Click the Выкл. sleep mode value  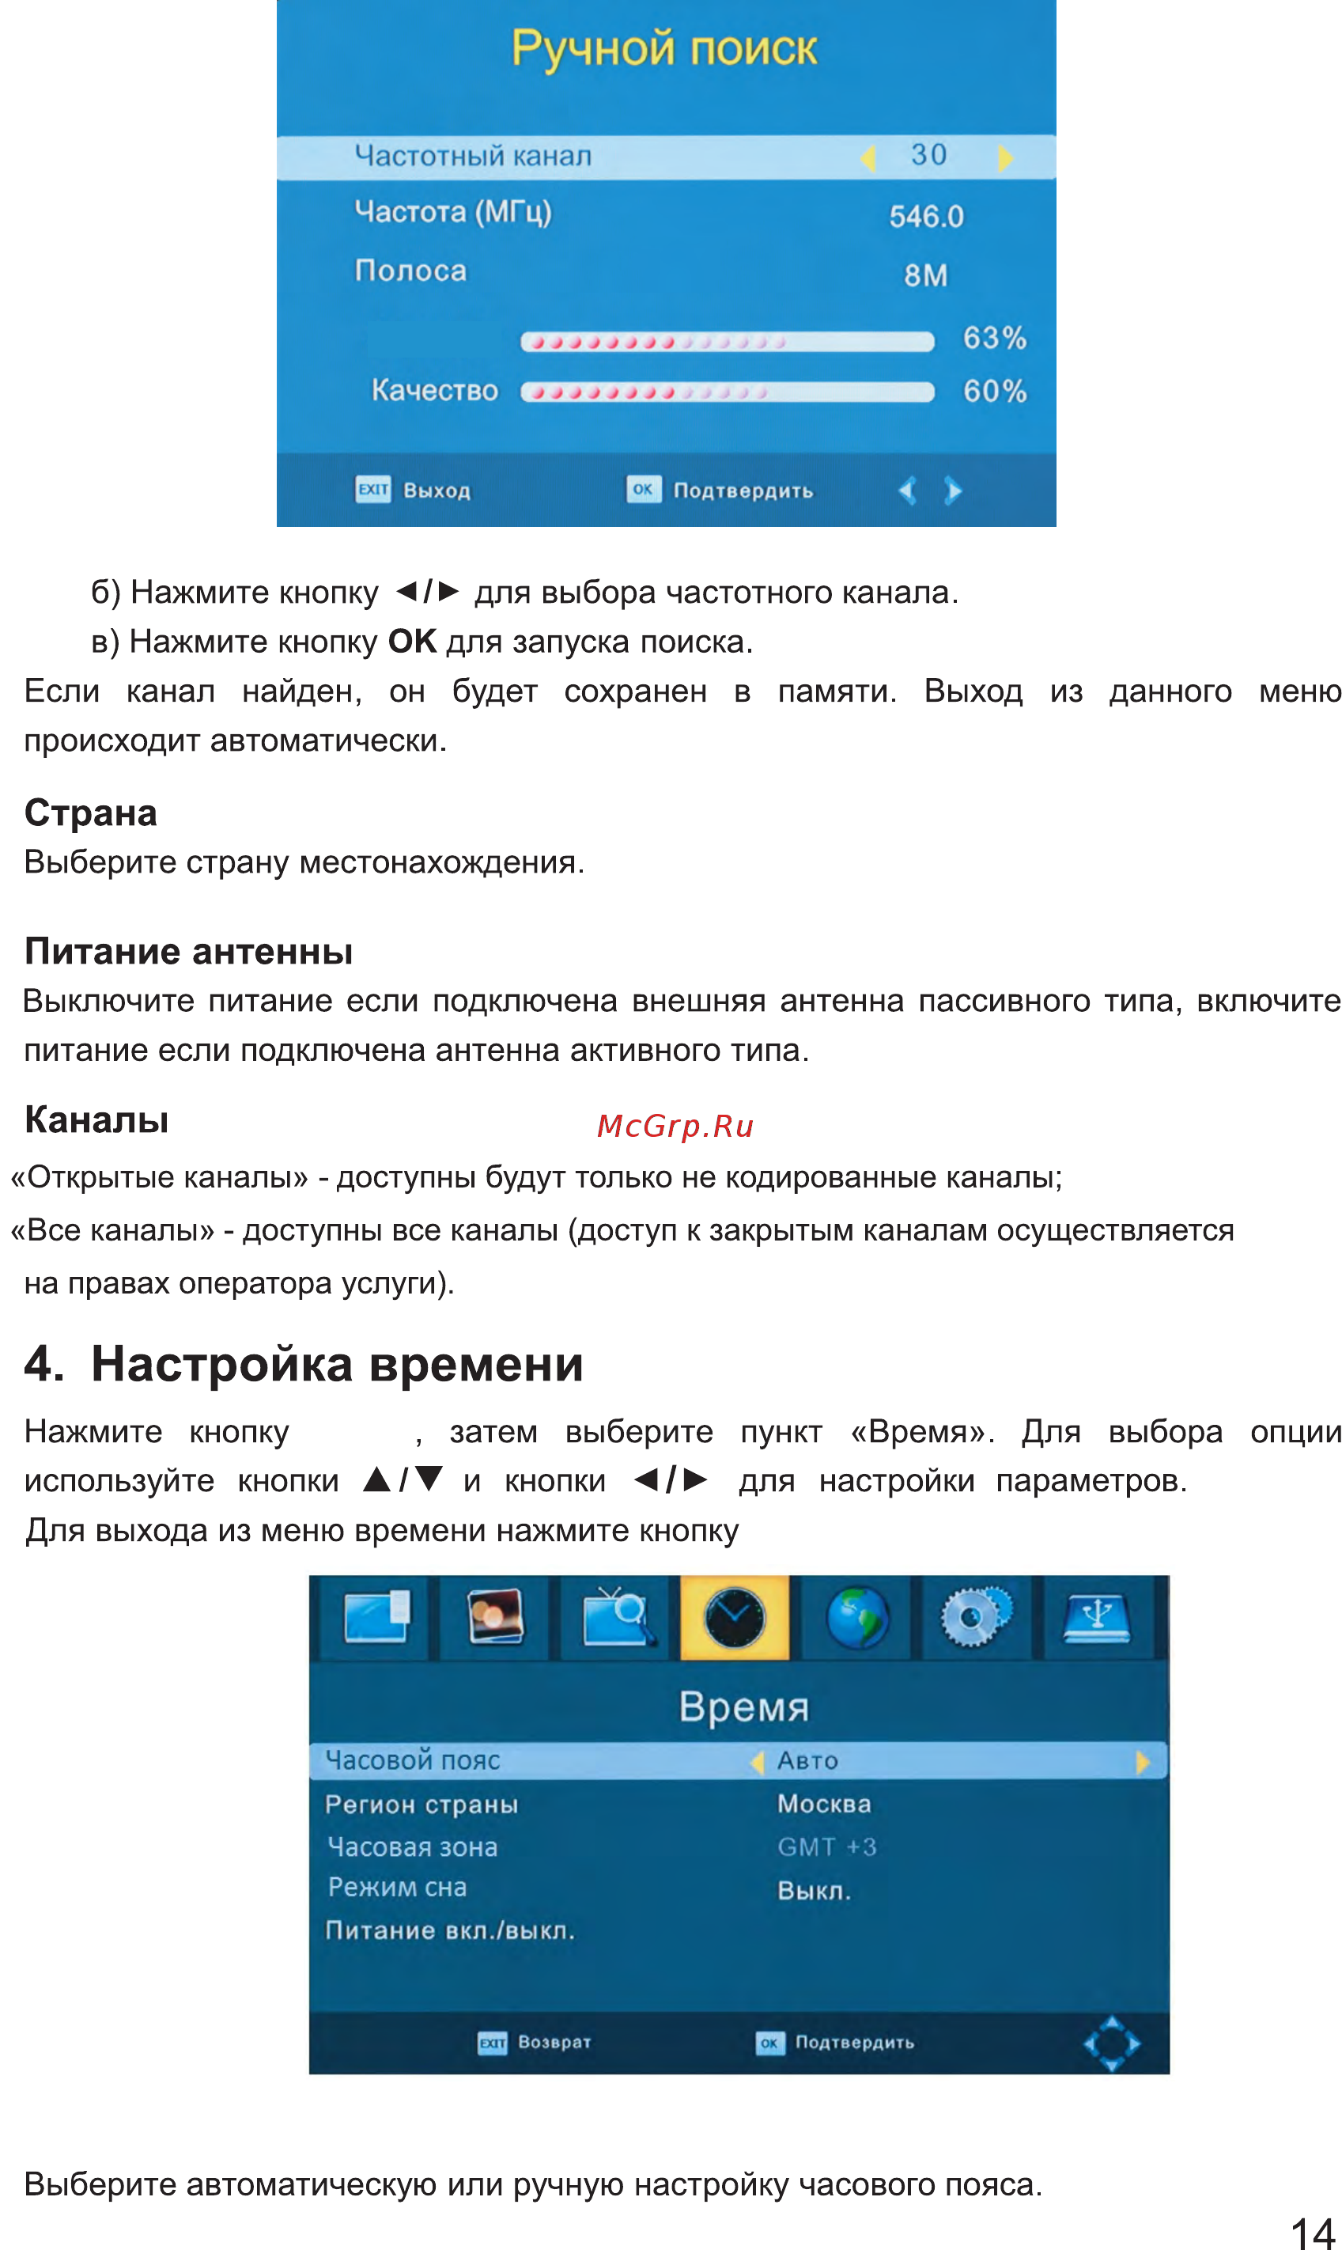[814, 1891]
